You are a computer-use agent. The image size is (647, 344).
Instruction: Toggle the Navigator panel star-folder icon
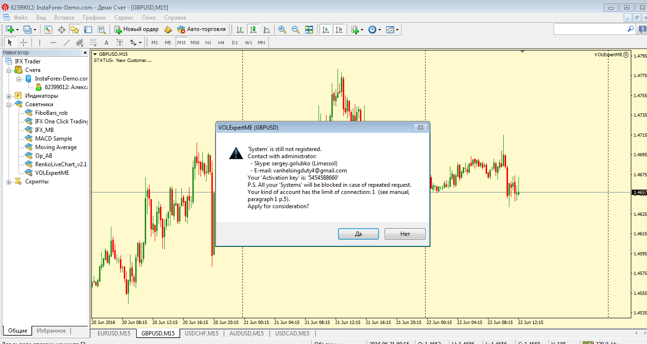point(75,30)
